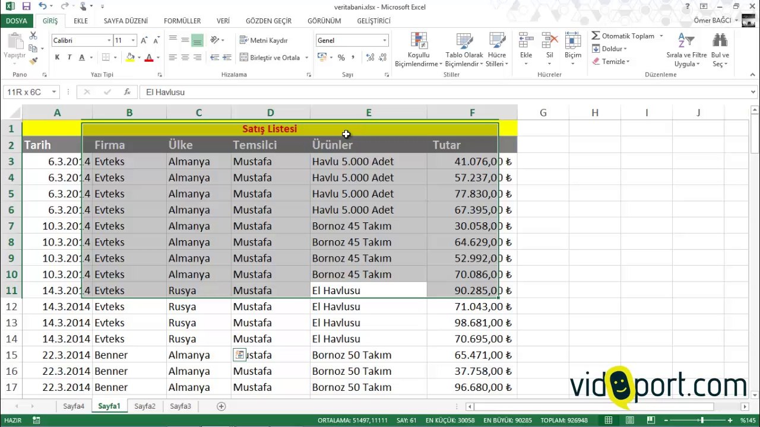Open Koşullu Biçimlendirme menu

tap(419, 50)
